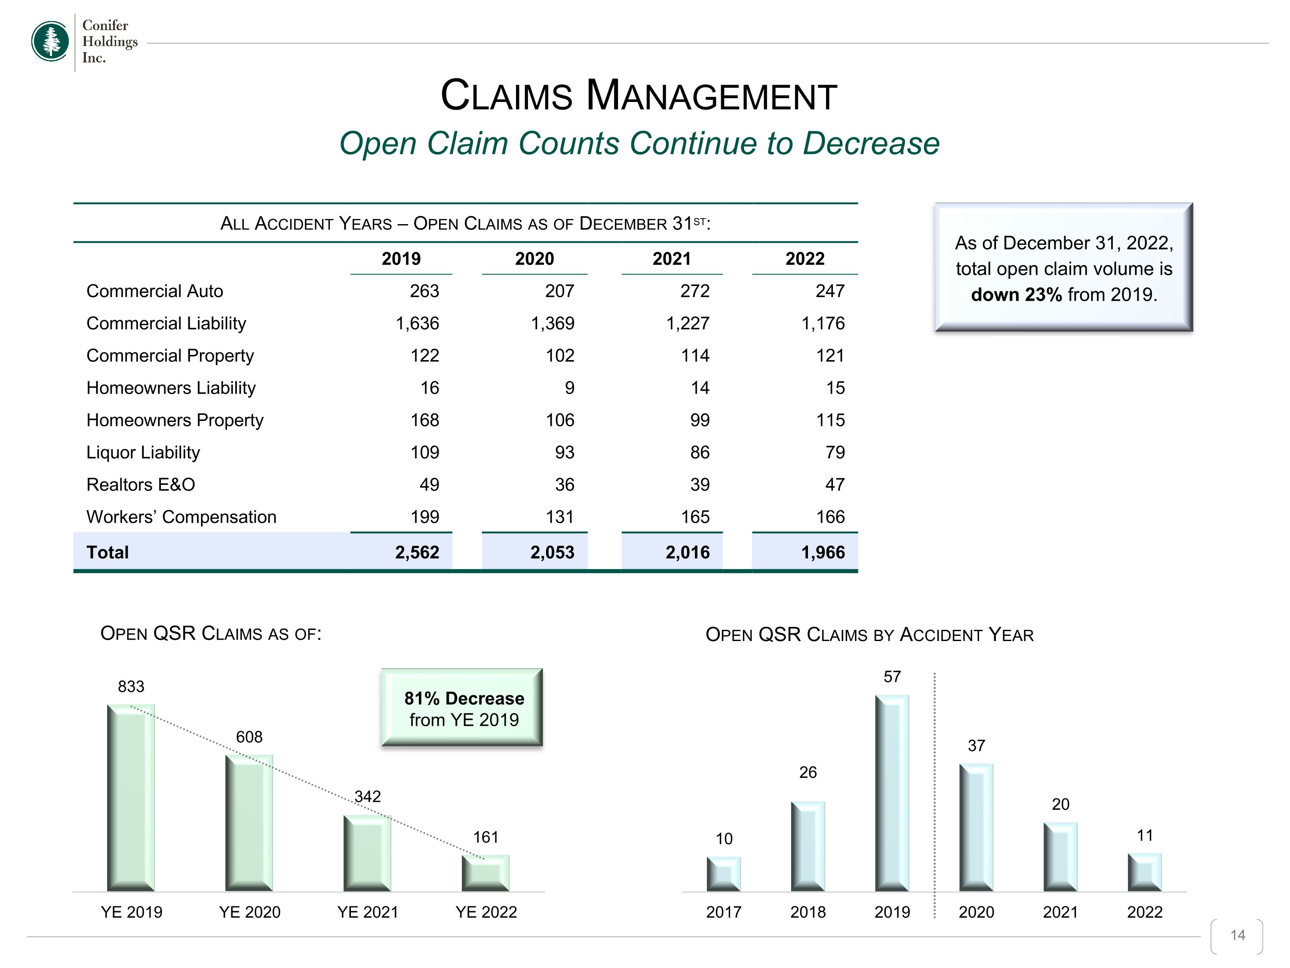Click the 'YE 2019' axis label
The height and width of the screenshot is (968, 1290).
click(131, 912)
